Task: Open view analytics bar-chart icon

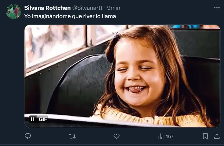Action: pos(161,136)
